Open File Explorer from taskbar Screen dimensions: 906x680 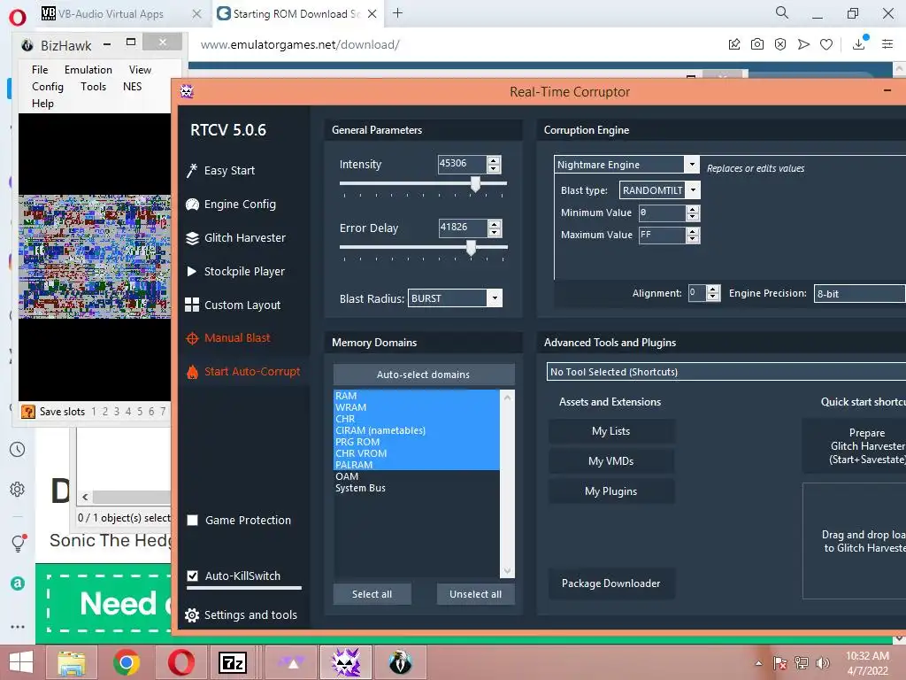click(x=72, y=662)
